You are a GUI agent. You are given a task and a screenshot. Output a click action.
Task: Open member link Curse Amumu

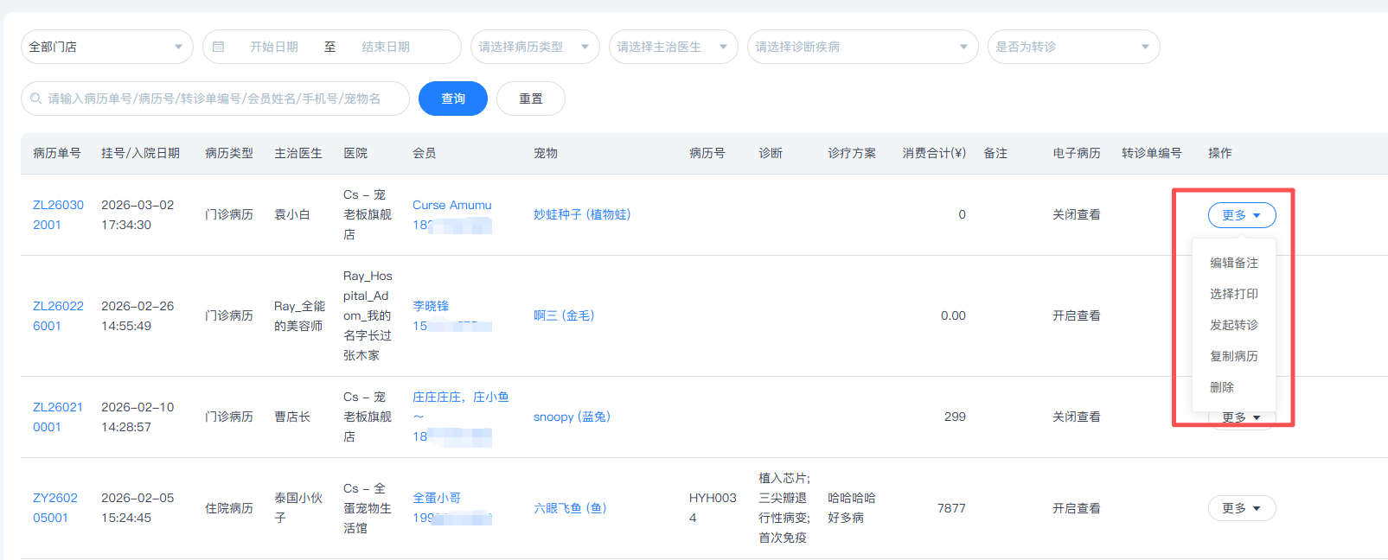point(451,205)
